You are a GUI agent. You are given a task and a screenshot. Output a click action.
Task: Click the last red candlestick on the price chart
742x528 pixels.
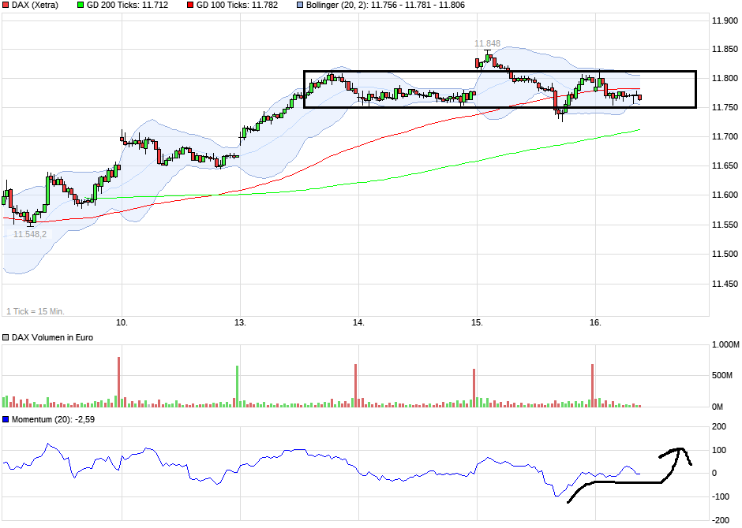pyautogui.click(x=640, y=97)
